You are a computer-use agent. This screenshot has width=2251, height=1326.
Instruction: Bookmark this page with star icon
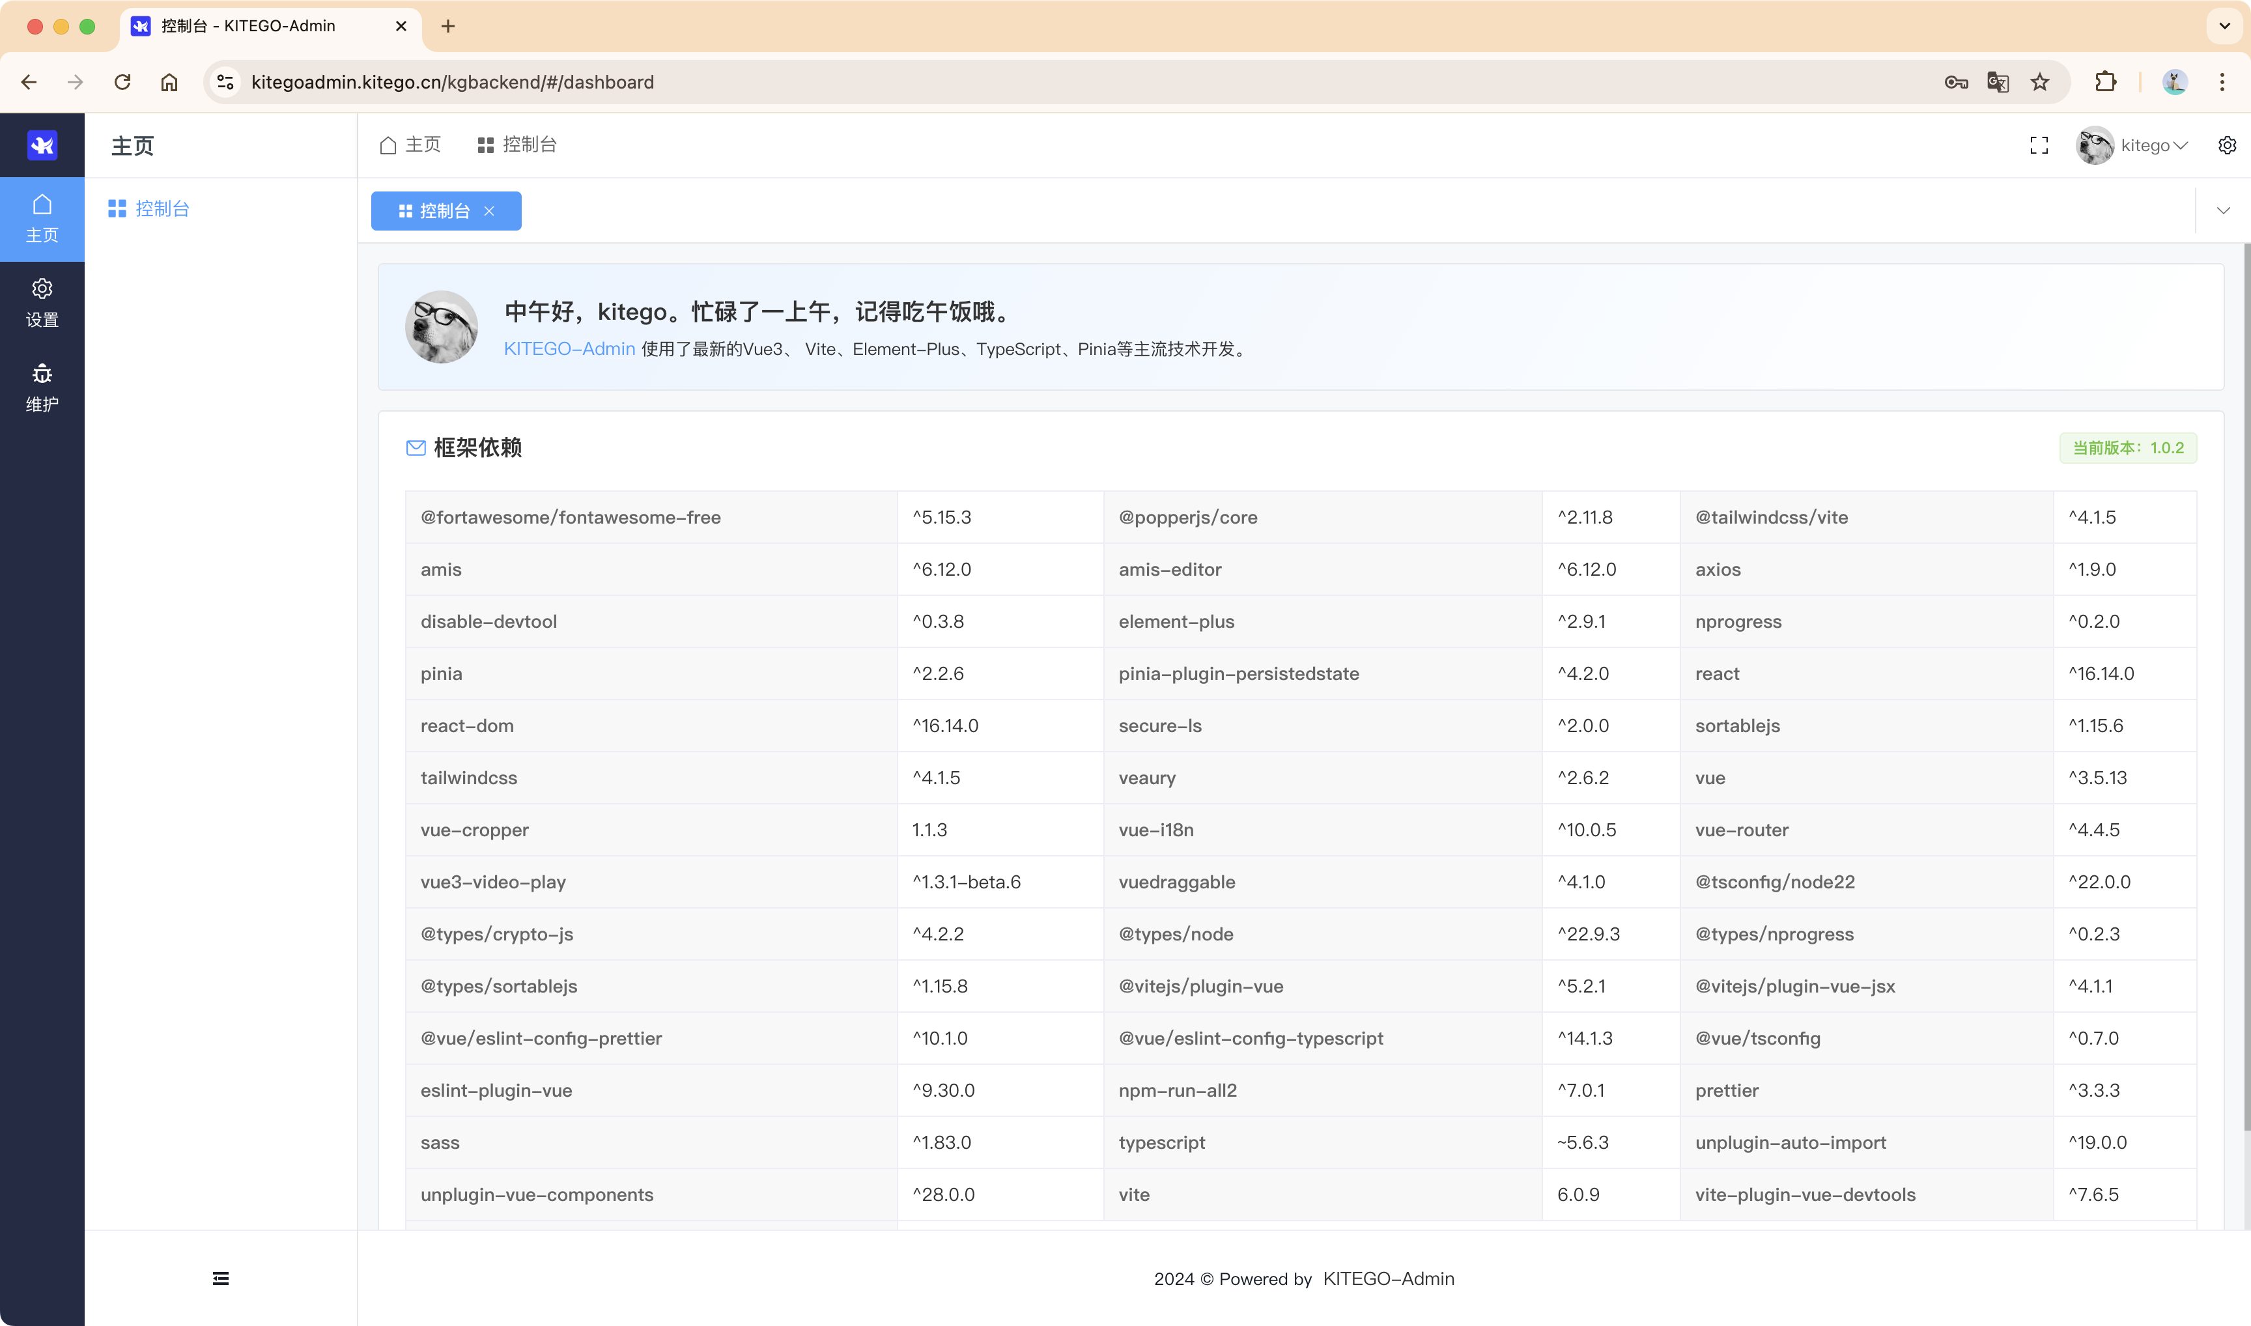pos(2039,82)
